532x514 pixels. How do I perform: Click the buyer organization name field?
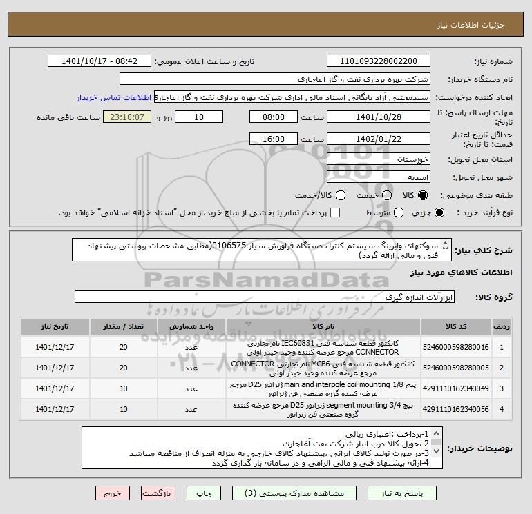pyautogui.click(x=275, y=79)
